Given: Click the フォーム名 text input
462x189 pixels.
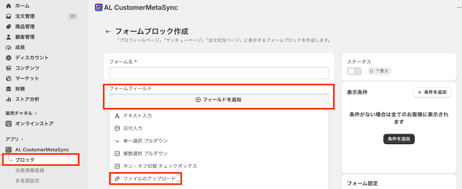Looking at the screenshot, I should 219,73.
